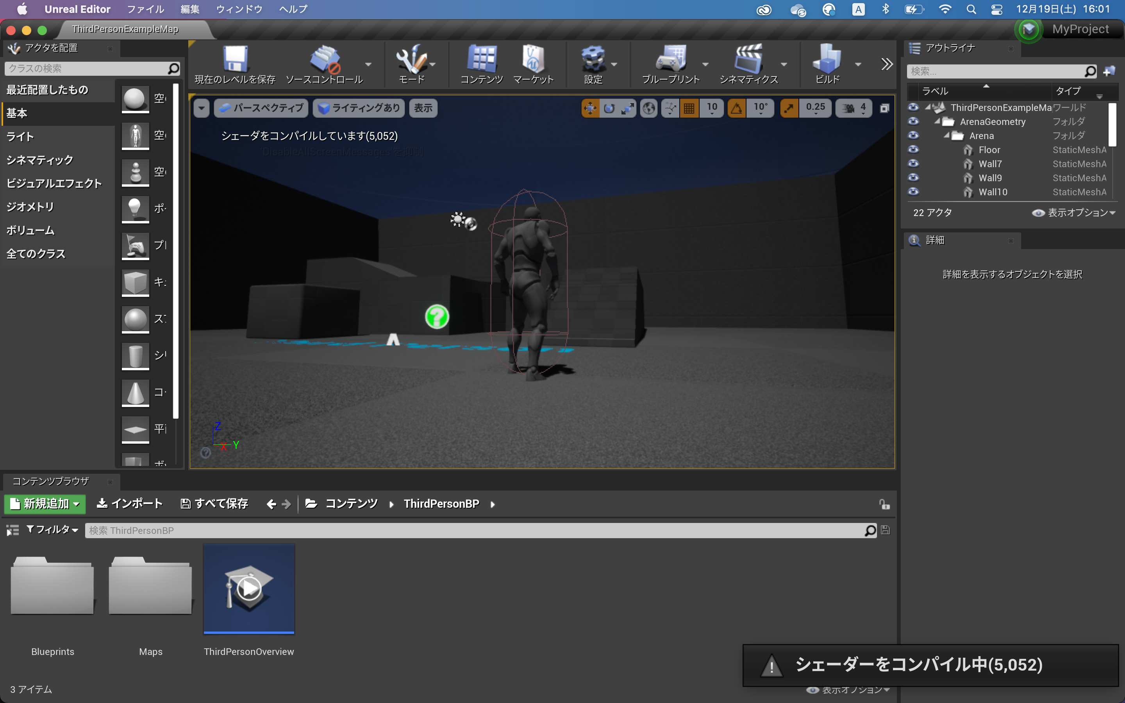1125x703 pixels.
Task: Hide Wall7 actor via eye icon
Action: (914, 163)
